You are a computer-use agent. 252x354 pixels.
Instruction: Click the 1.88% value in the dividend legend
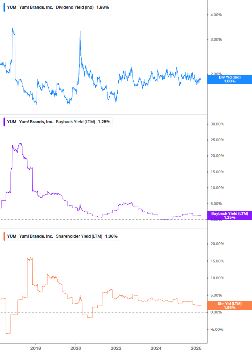(x=103, y=7)
